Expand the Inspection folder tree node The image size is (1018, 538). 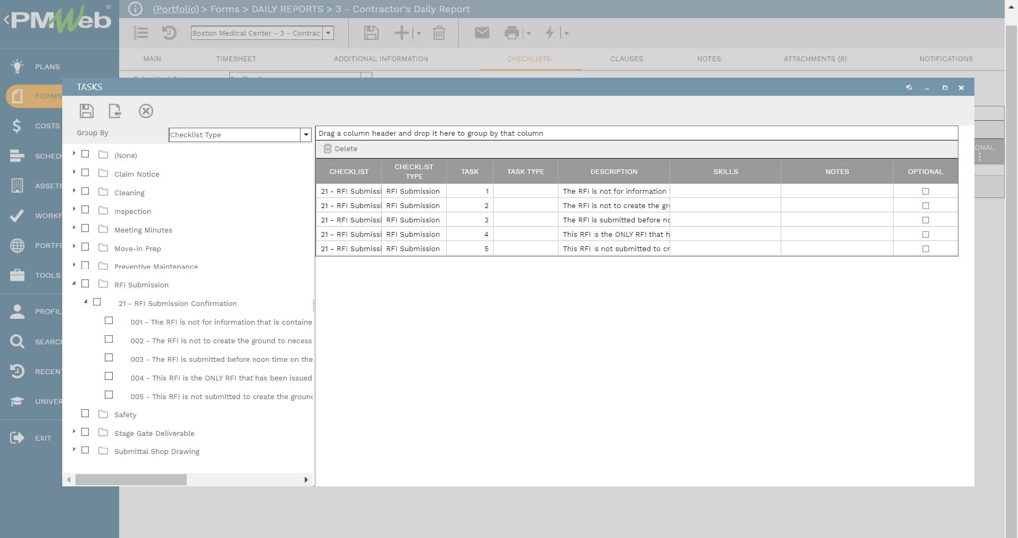[74, 210]
